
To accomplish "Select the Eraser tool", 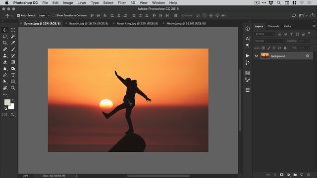I will [x=5, y=62].
